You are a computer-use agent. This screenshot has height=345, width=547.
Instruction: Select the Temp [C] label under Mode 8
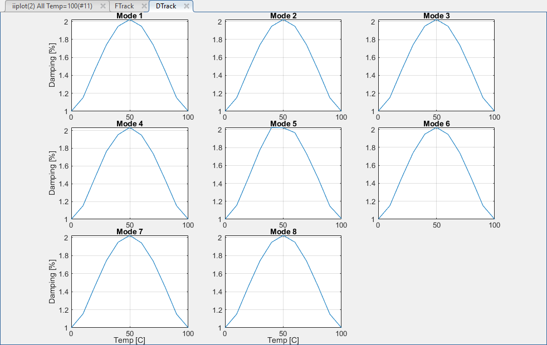[283, 340]
